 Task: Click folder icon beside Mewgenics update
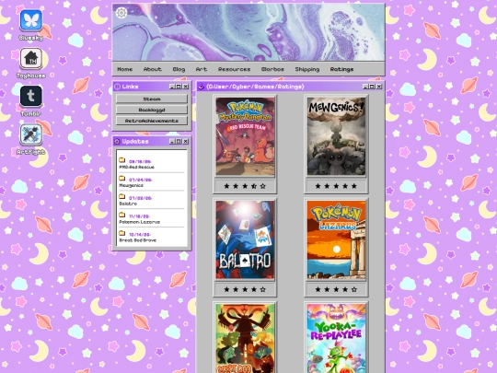122,179
